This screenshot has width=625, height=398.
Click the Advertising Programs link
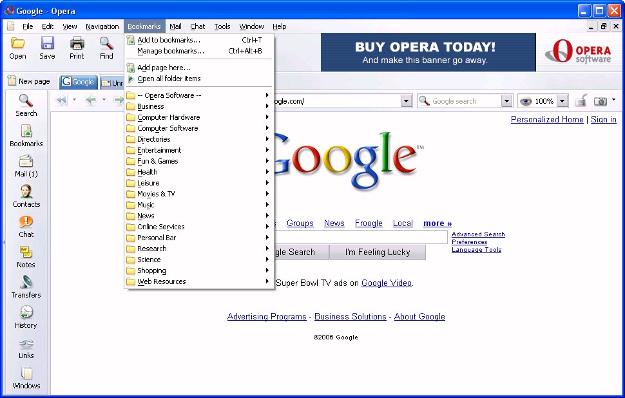pyautogui.click(x=267, y=316)
